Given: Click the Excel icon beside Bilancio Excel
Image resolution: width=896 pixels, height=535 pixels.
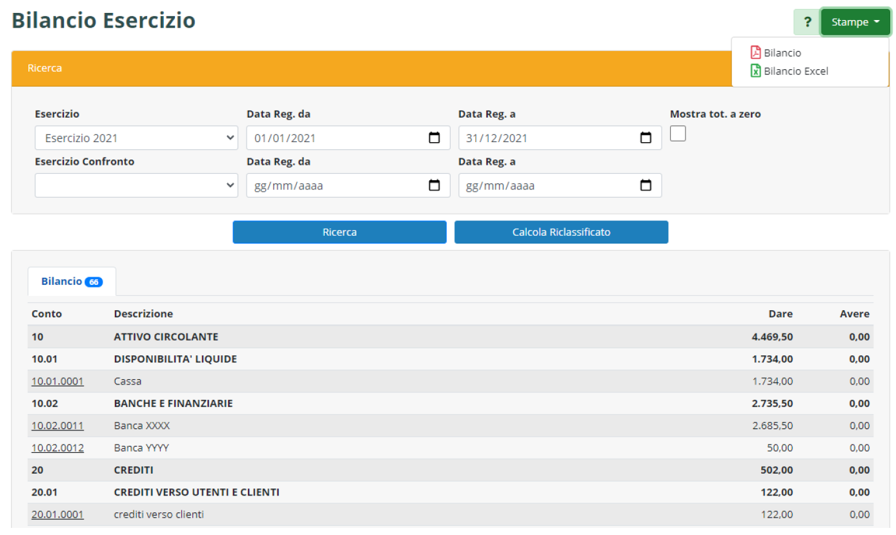Looking at the screenshot, I should click(x=755, y=71).
